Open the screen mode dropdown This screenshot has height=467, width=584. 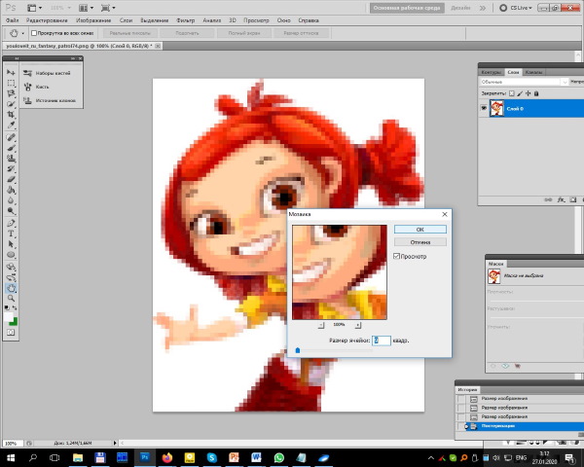coord(108,8)
